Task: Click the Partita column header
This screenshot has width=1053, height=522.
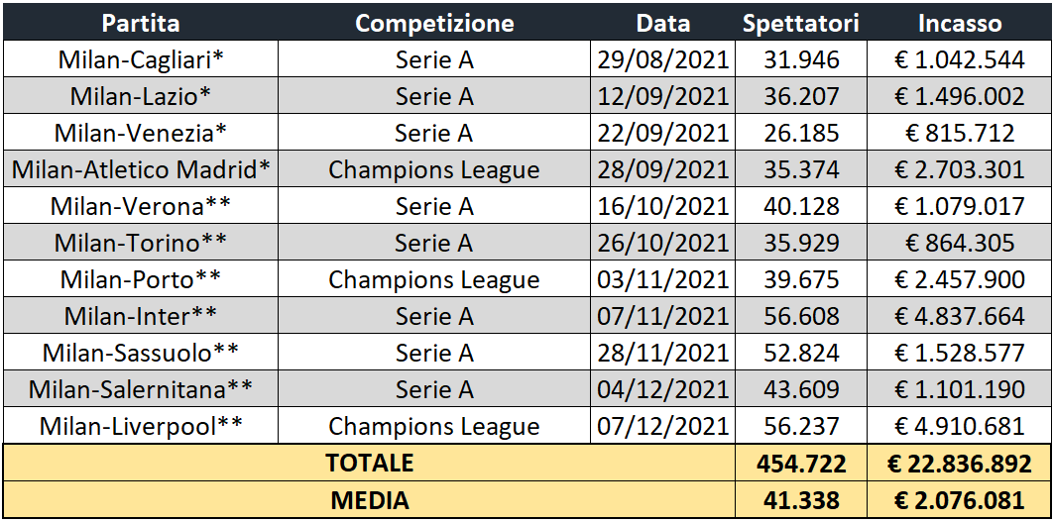Action: coord(140,23)
